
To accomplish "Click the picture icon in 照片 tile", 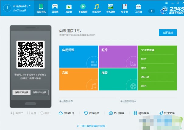I will click(133, 64).
